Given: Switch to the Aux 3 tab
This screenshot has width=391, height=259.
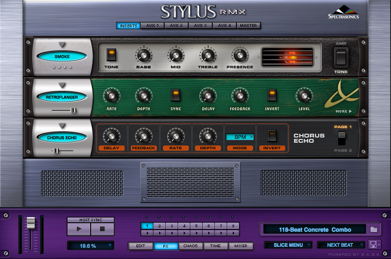Looking at the screenshot, I should point(200,25).
